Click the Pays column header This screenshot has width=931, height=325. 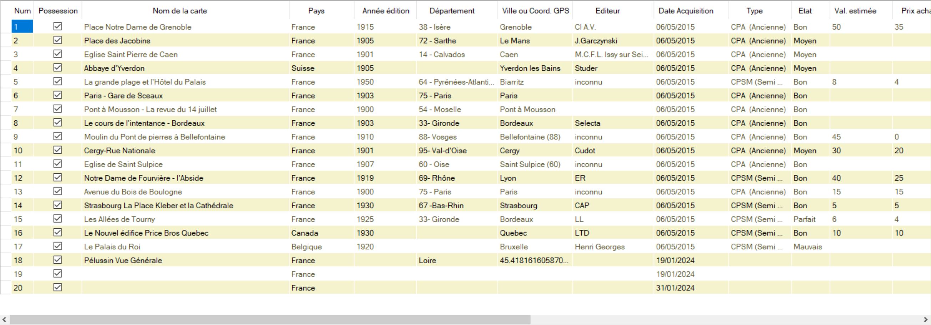(x=316, y=11)
